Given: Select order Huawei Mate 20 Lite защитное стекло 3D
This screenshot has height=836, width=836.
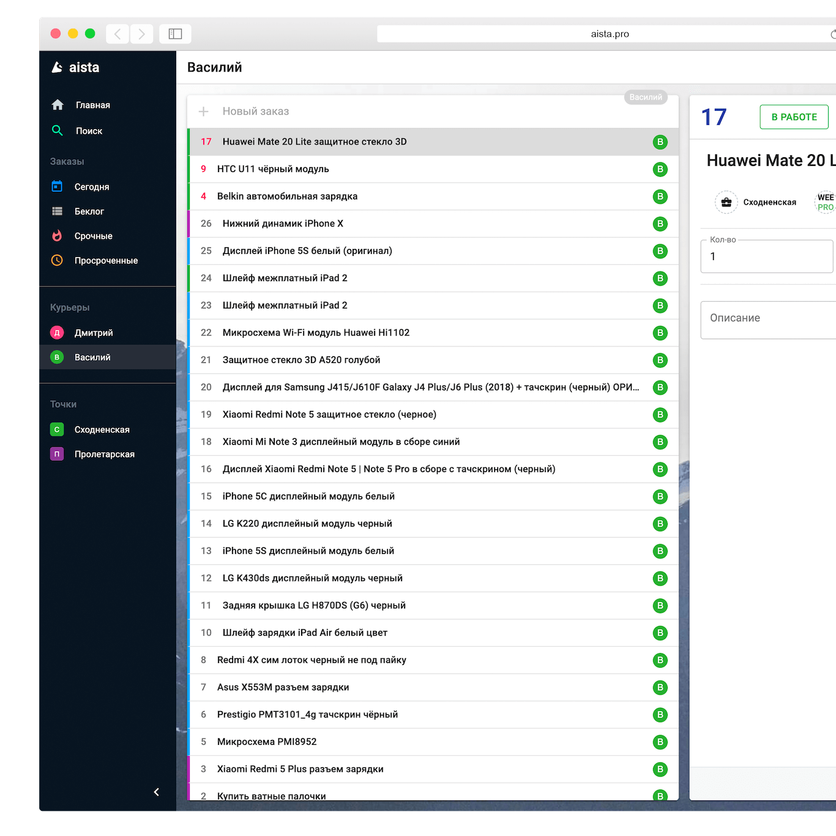Looking at the screenshot, I should point(433,142).
